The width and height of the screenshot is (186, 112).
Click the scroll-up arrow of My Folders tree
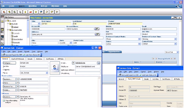[28, 20]
